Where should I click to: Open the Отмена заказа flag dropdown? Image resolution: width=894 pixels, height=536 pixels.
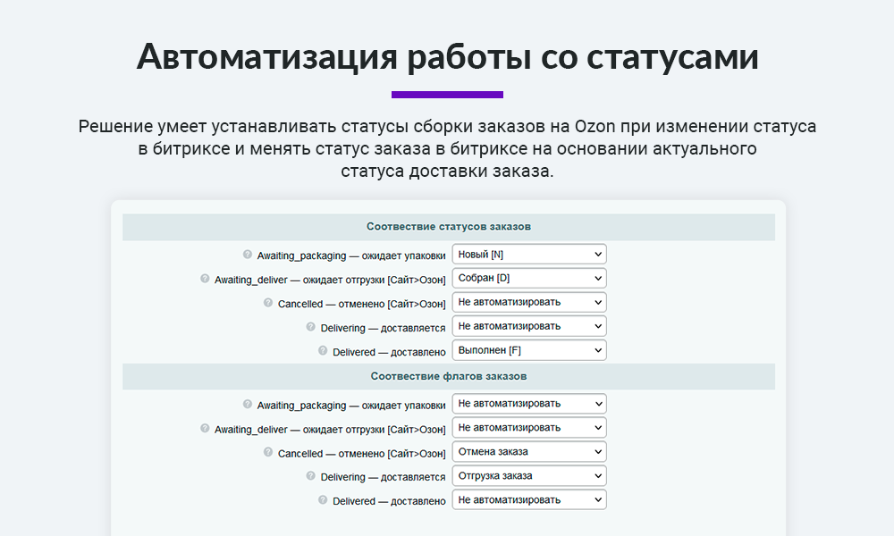pos(528,451)
